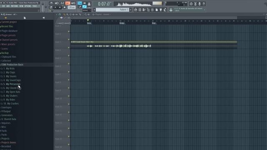This screenshot has width=267, height=150.
Task: Stop playback with the transport stop button
Action: point(60,7)
